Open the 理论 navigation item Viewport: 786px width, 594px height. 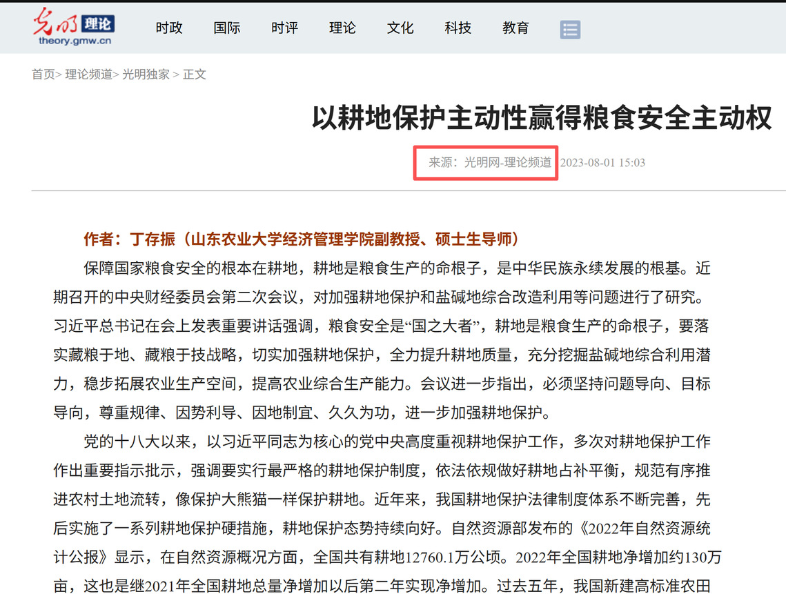[342, 28]
